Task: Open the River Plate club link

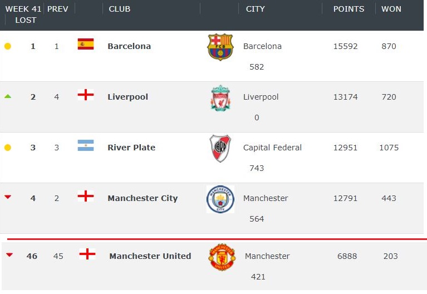Action: click(x=131, y=148)
